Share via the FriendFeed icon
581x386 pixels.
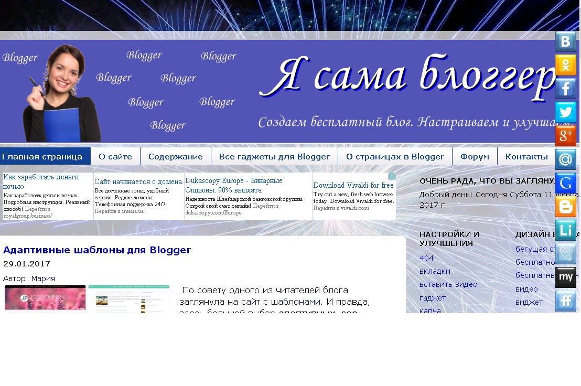coord(565,301)
